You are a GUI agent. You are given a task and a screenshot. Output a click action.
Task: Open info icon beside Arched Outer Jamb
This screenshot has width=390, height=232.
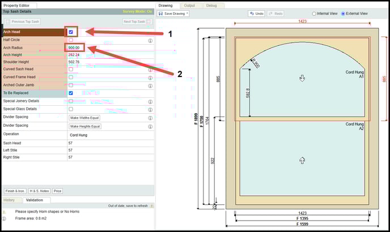pos(150,85)
